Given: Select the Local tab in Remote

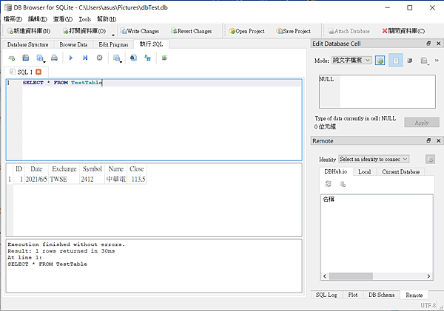Looking at the screenshot, I should (364, 171).
